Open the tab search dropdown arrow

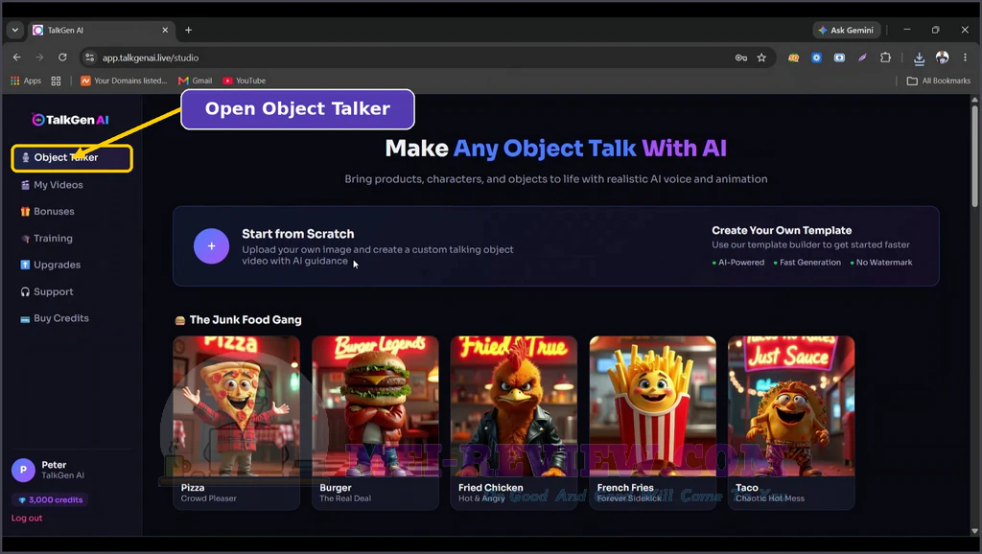[x=15, y=30]
